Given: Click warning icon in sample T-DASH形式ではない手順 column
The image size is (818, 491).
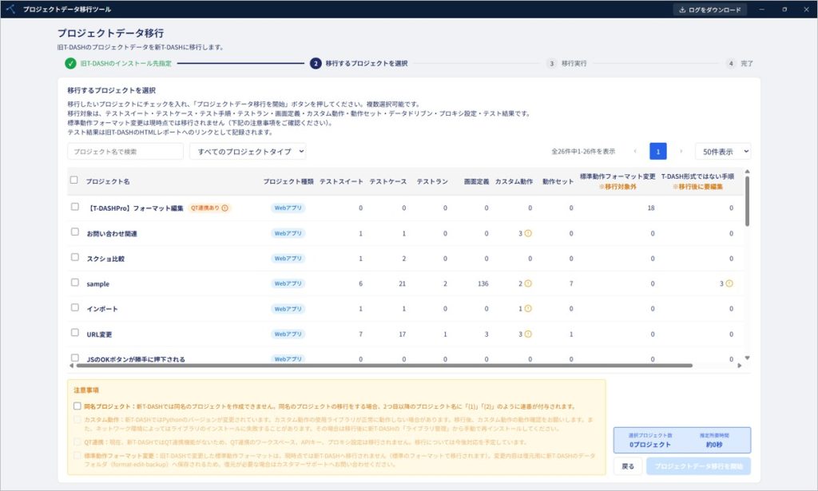Looking at the screenshot, I should point(729,283).
